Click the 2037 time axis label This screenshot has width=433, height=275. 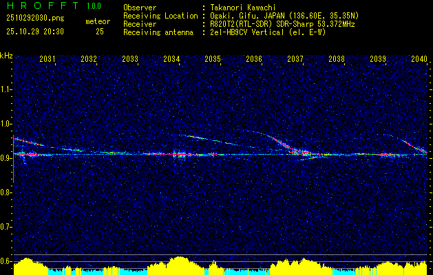(295, 58)
